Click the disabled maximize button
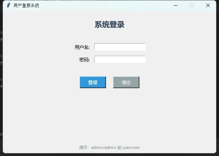This screenshot has height=156, width=219. [192, 5]
